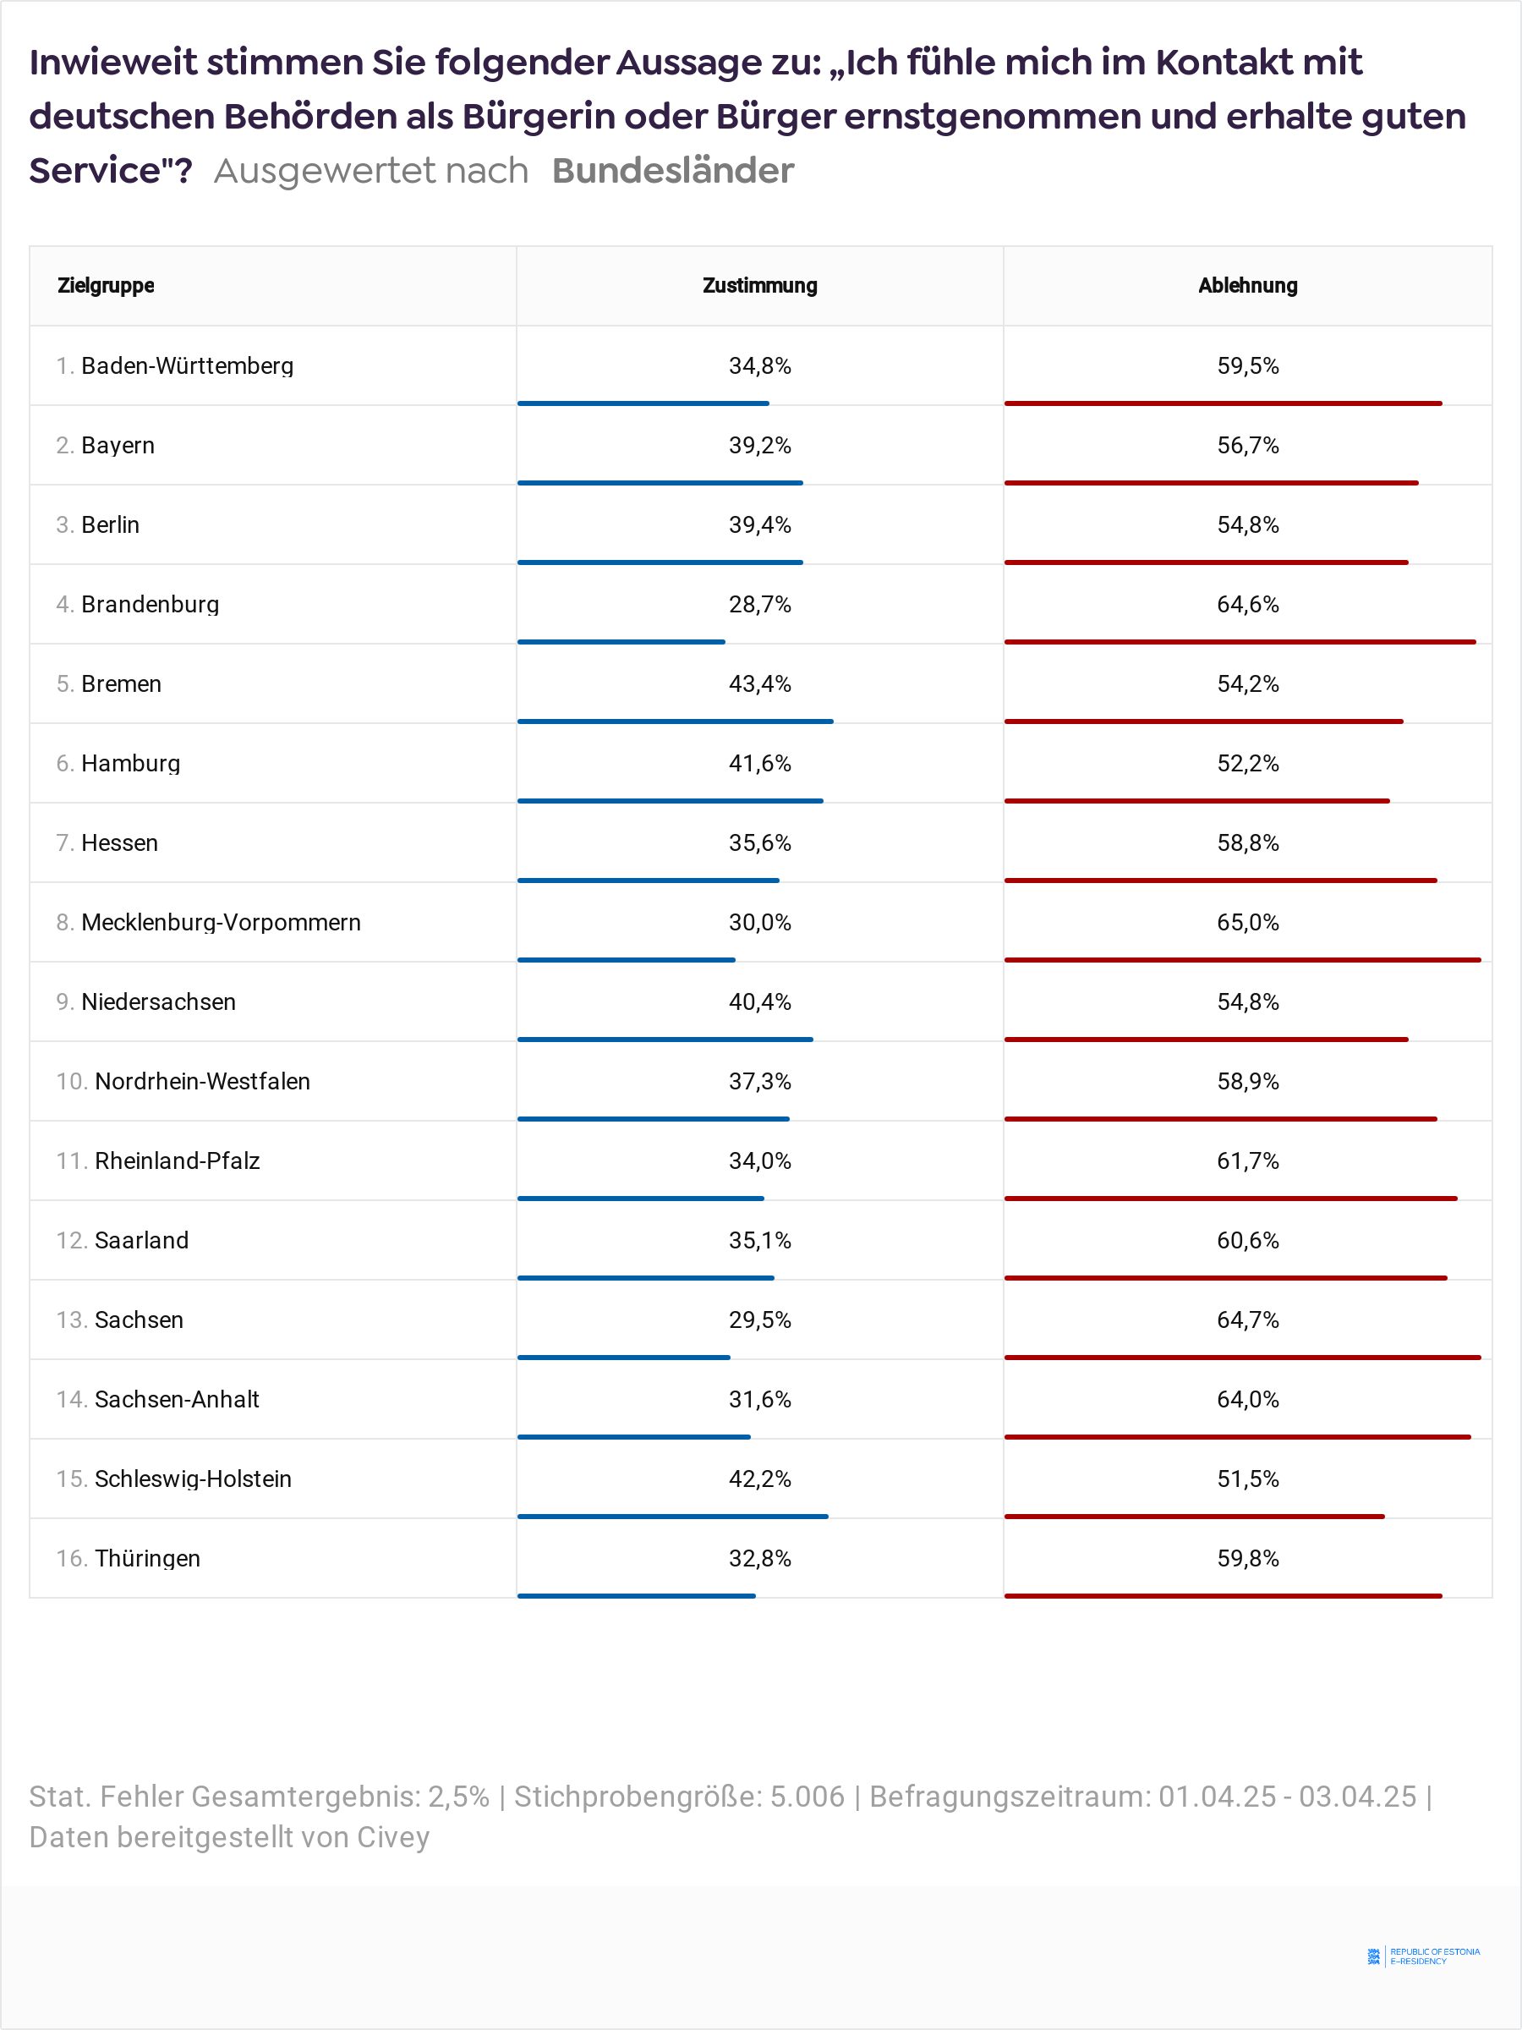Click the Republic of Estonia e-Residency logo

coord(1423,1956)
